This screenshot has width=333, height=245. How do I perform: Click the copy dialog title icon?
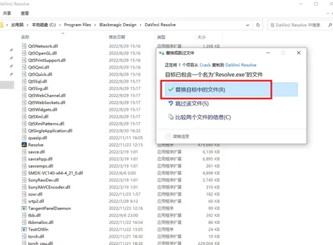[x=161, y=53]
